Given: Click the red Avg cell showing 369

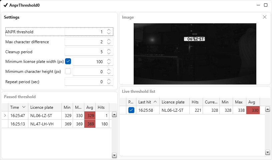Looking at the screenshot, I should click(90, 124).
